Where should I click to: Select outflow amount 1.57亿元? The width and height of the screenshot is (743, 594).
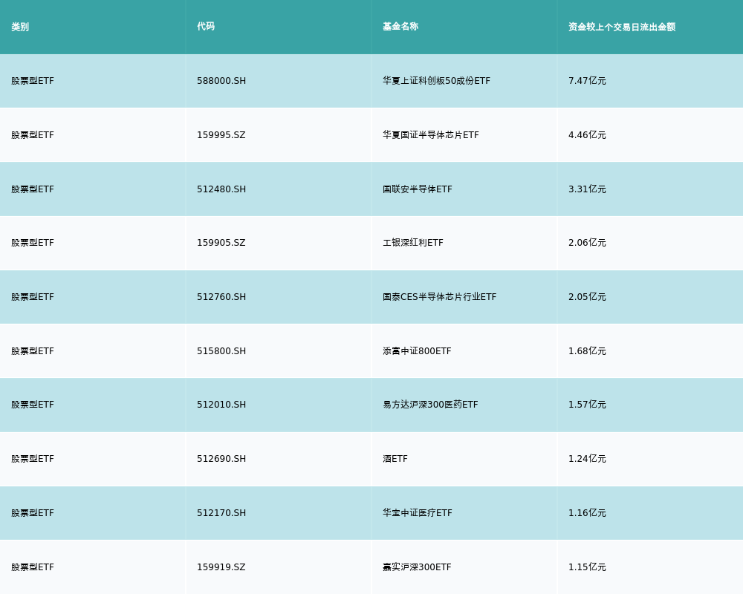tap(587, 405)
